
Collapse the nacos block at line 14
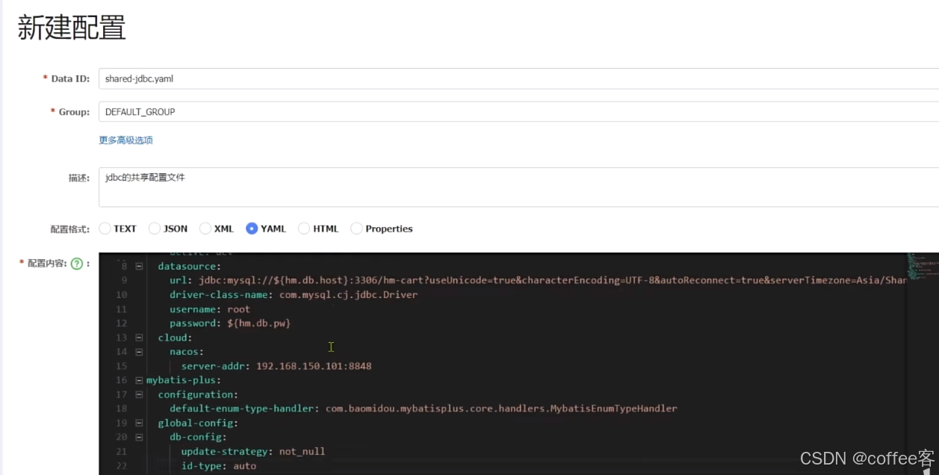139,352
